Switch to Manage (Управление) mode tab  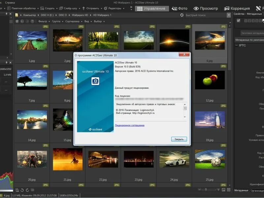pyautogui.click(x=151, y=9)
